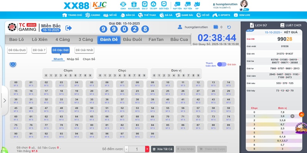Open the VIP icon
The height and width of the screenshot is (153, 307).
tap(197, 5)
